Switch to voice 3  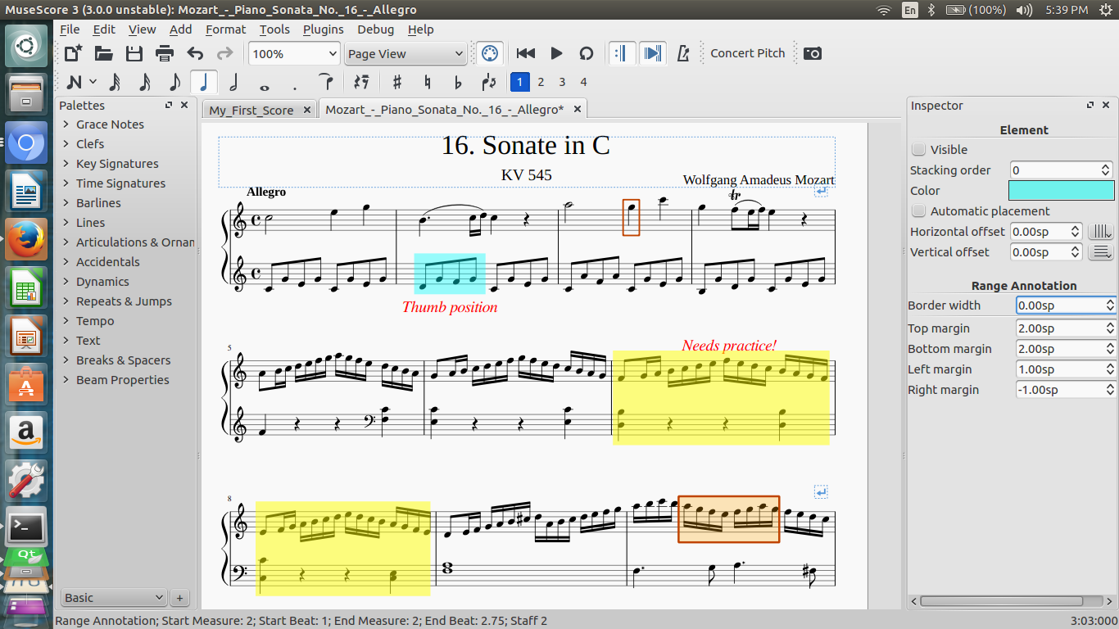pos(562,82)
